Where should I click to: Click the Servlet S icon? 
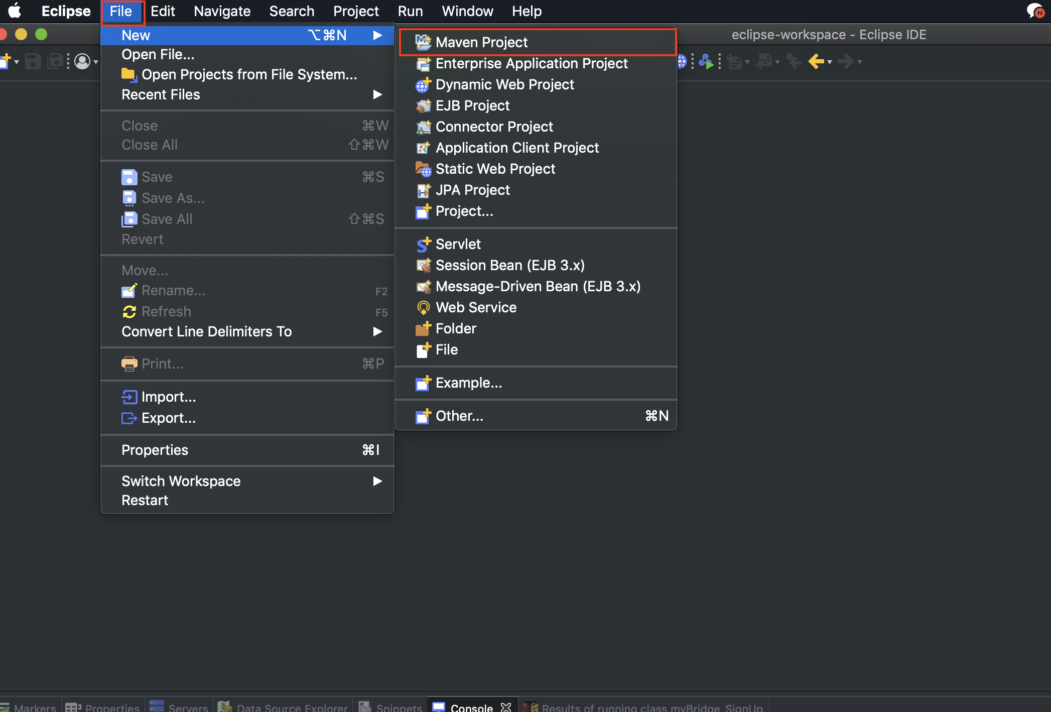click(x=423, y=245)
